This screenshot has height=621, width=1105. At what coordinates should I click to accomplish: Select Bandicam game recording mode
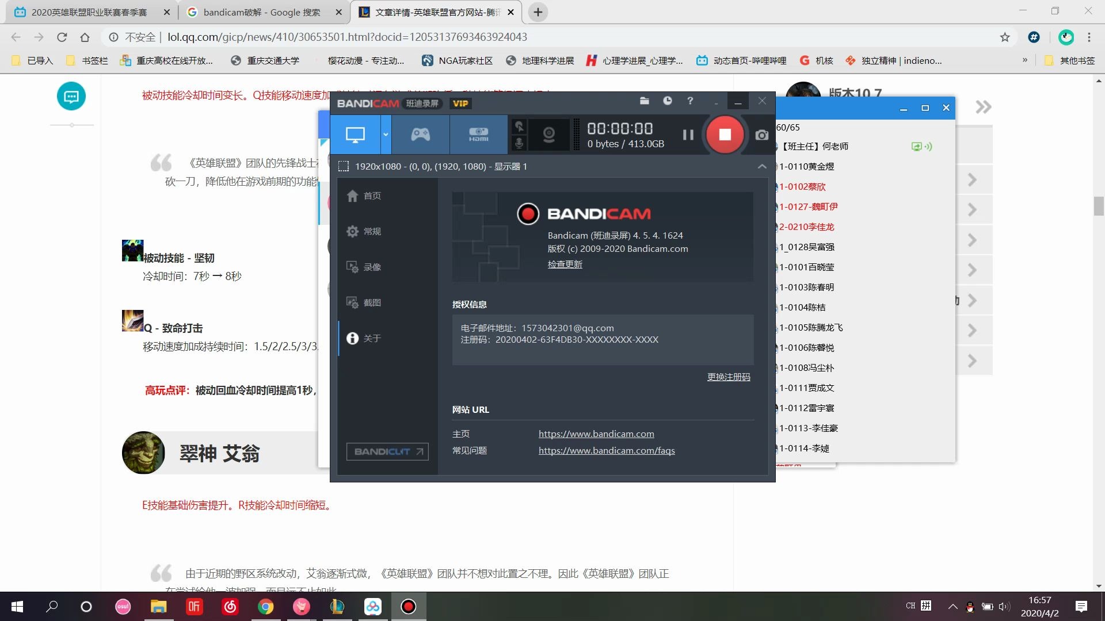pyautogui.click(x=420, y=135)
